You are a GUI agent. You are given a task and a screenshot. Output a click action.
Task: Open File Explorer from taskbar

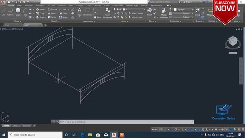pos(90,135)
